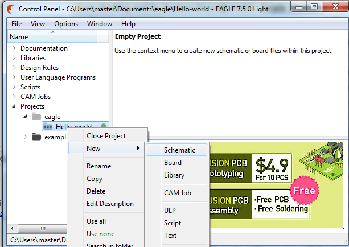
Task: Click the Fusion PCB assembly ad banner
Action: click(259, 204)
